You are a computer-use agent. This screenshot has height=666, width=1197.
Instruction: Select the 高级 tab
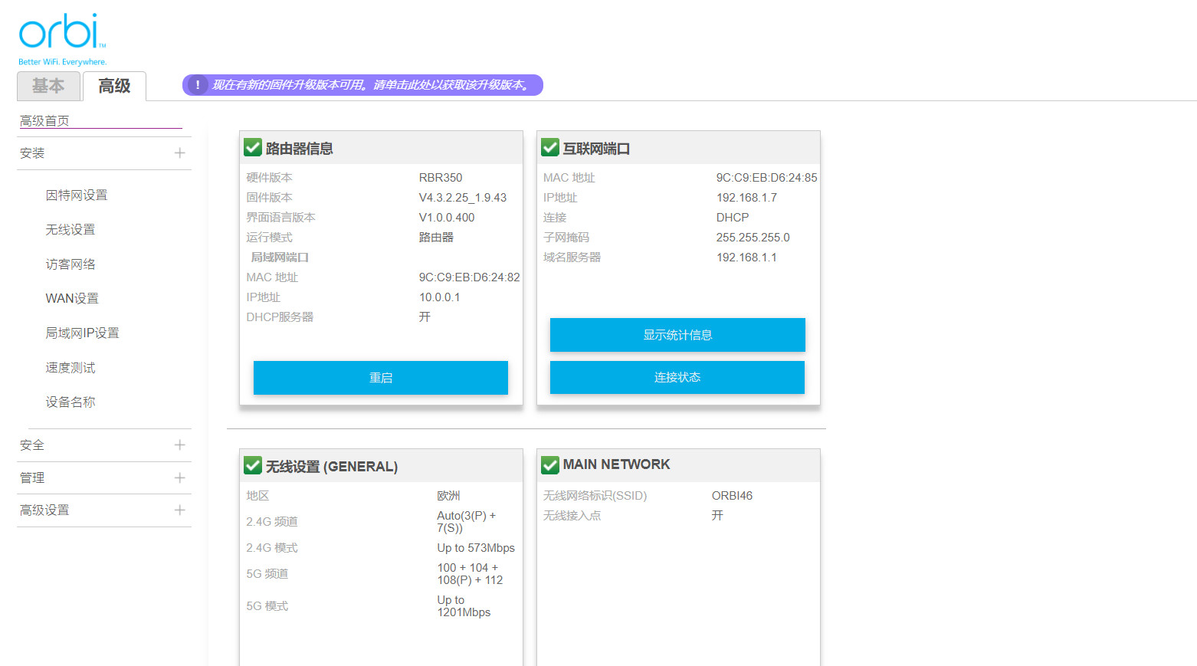point(113,86)
